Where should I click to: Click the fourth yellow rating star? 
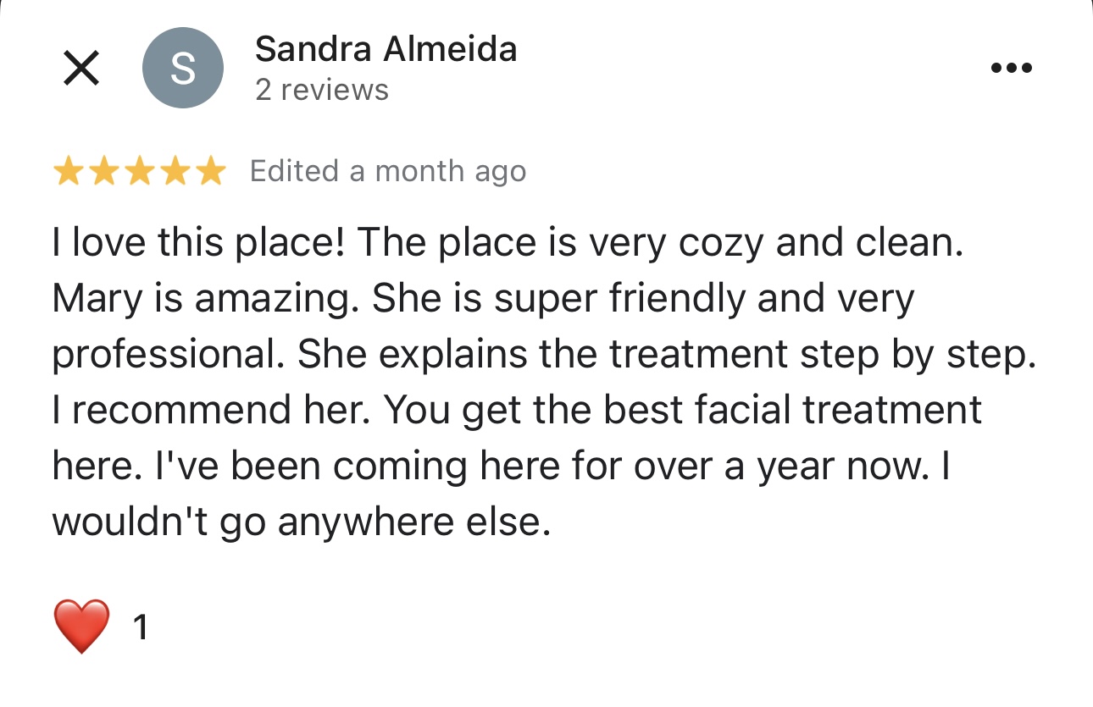(x=175, y=172)
